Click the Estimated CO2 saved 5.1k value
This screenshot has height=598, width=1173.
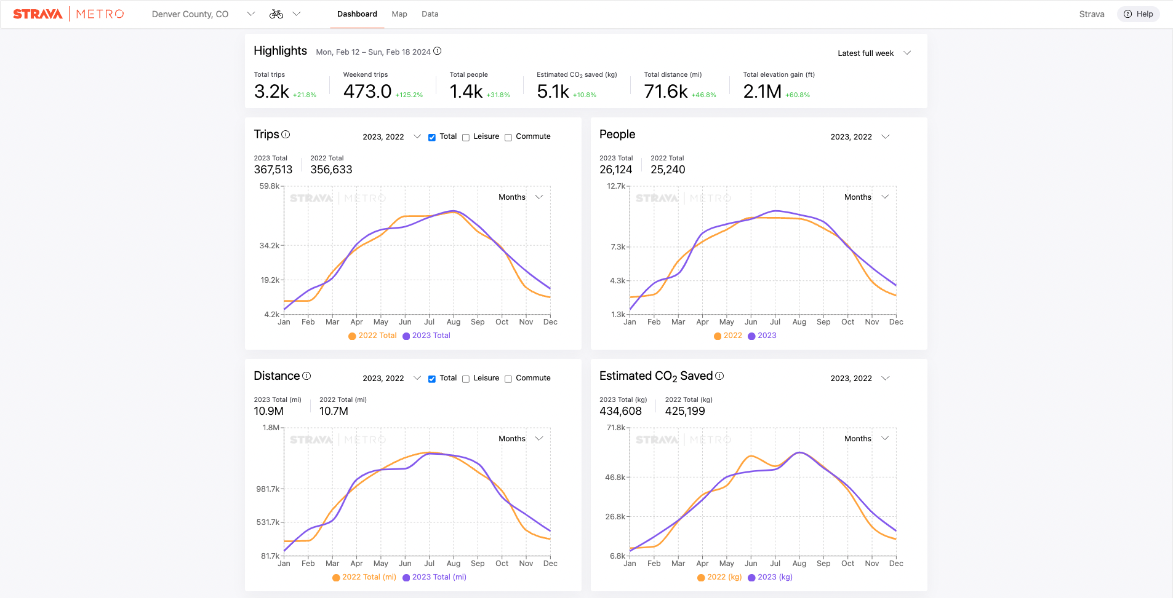pyautogui.click(x=553, y=92)
